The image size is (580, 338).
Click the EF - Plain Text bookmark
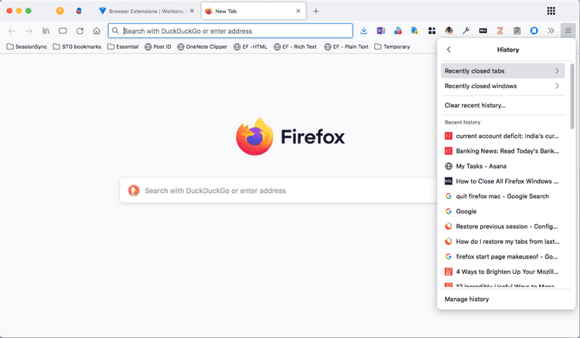346,47
